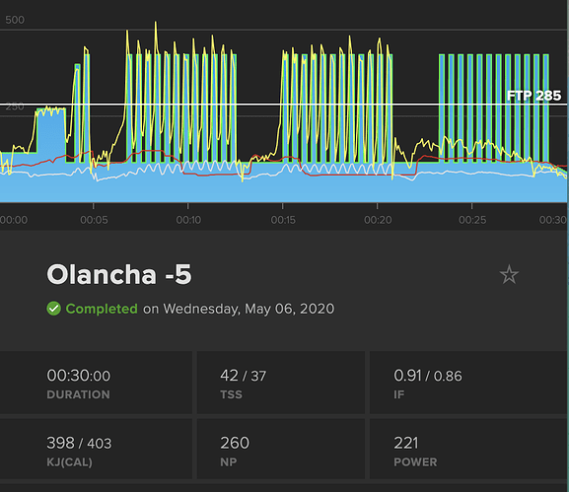Click the warm-up steady block near 00:03
This screenshot has height=492, width=569.
tap(51, 135)
